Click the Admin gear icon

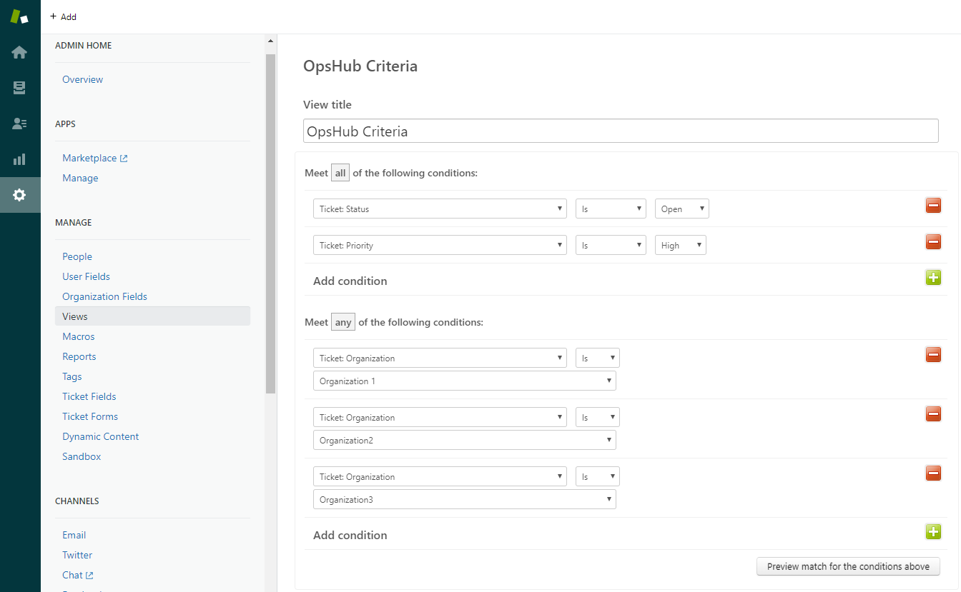tap(19, 195)
